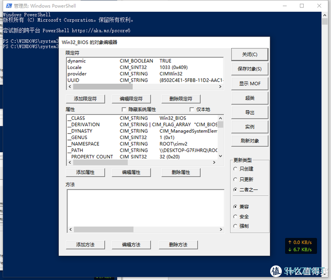
Task: Choose the 兼容 radio option
Action: pyautogui.click(x=235, y=207)
